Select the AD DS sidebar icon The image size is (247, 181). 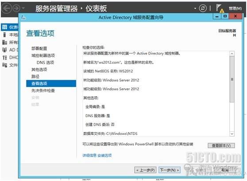(x=4, y=50)
